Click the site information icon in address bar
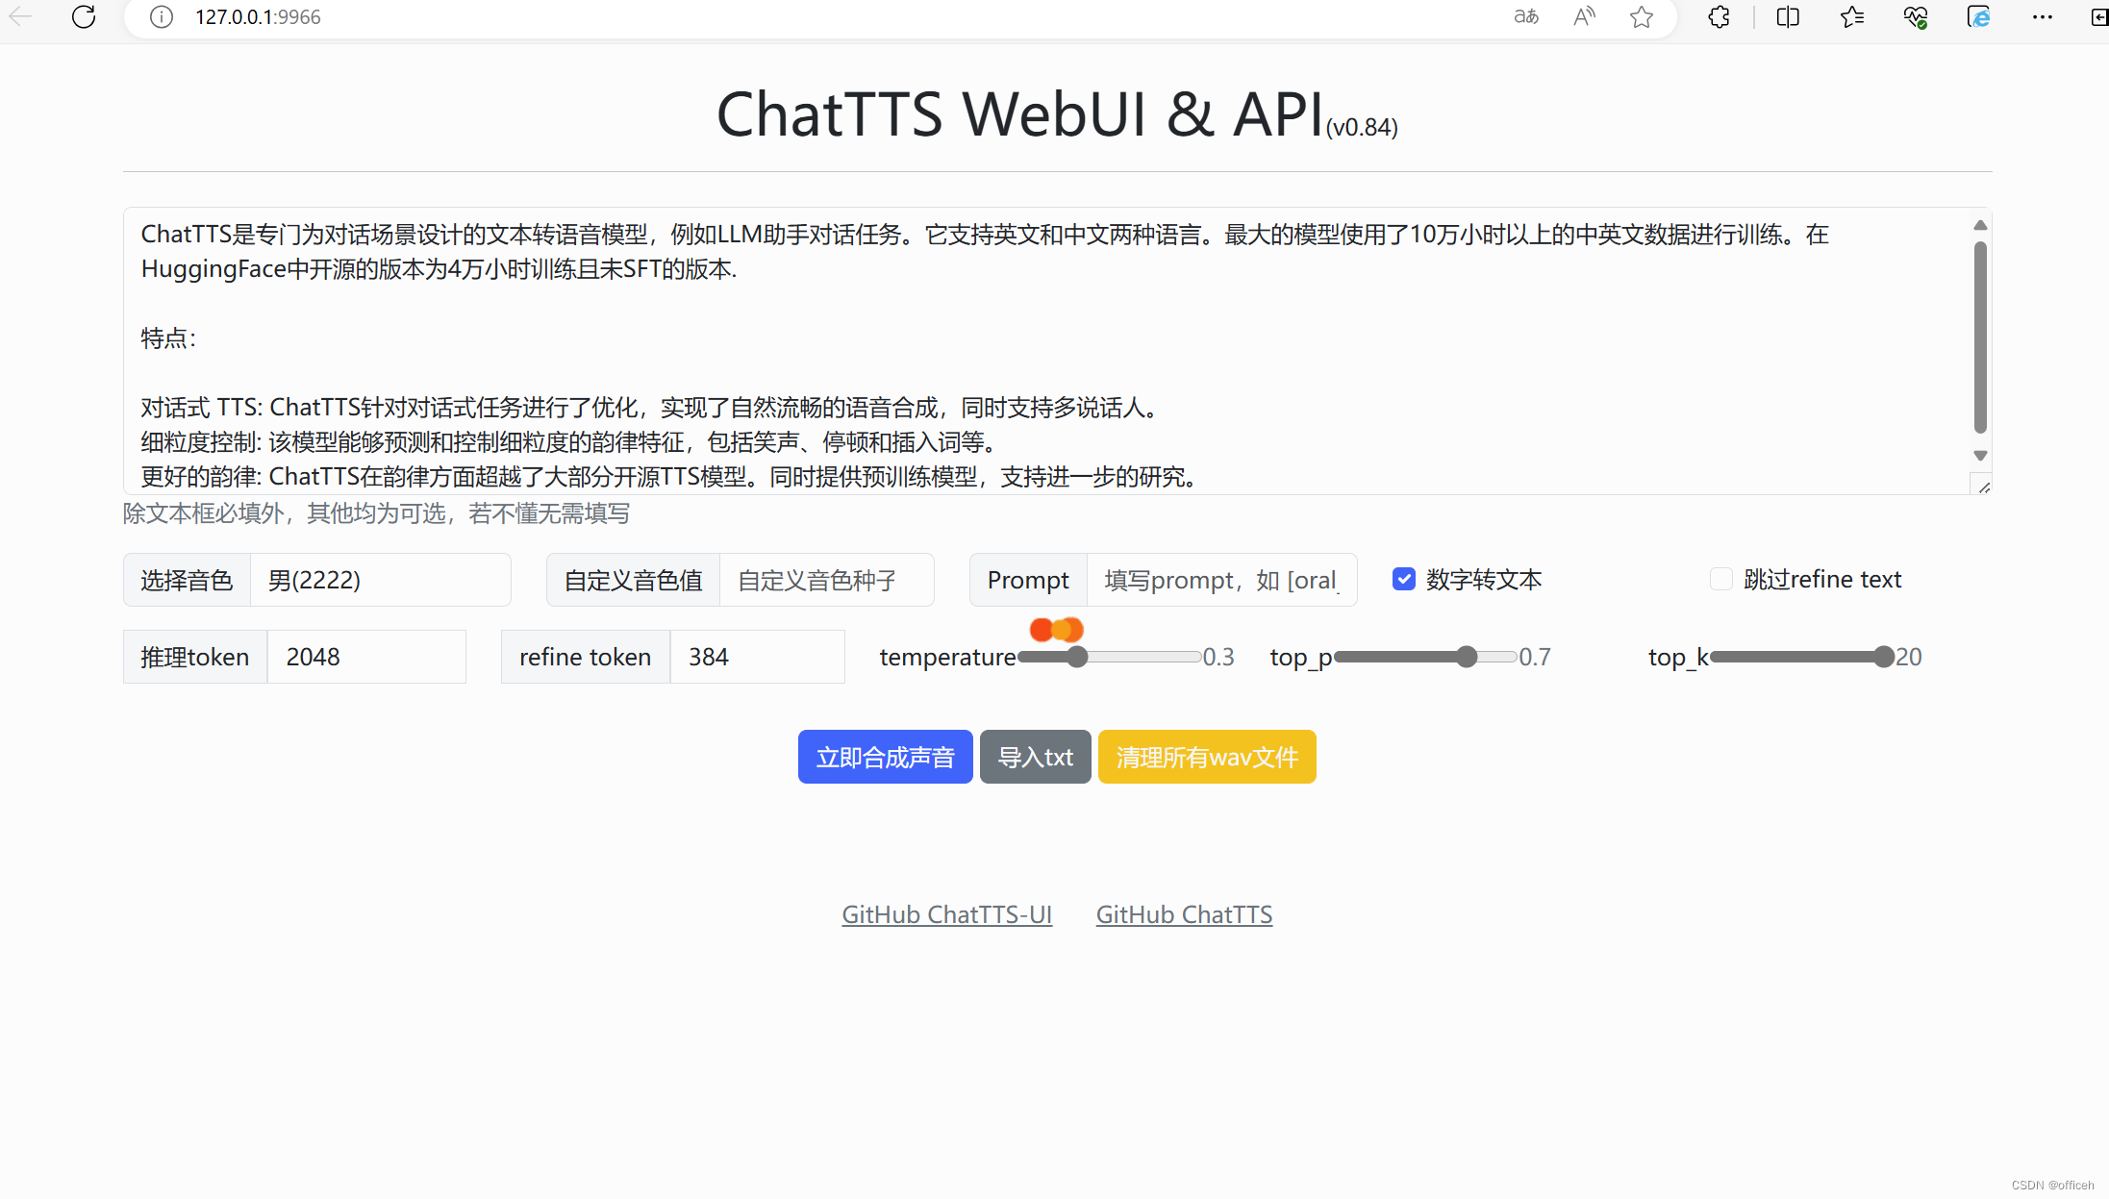 tap(161, 16)
